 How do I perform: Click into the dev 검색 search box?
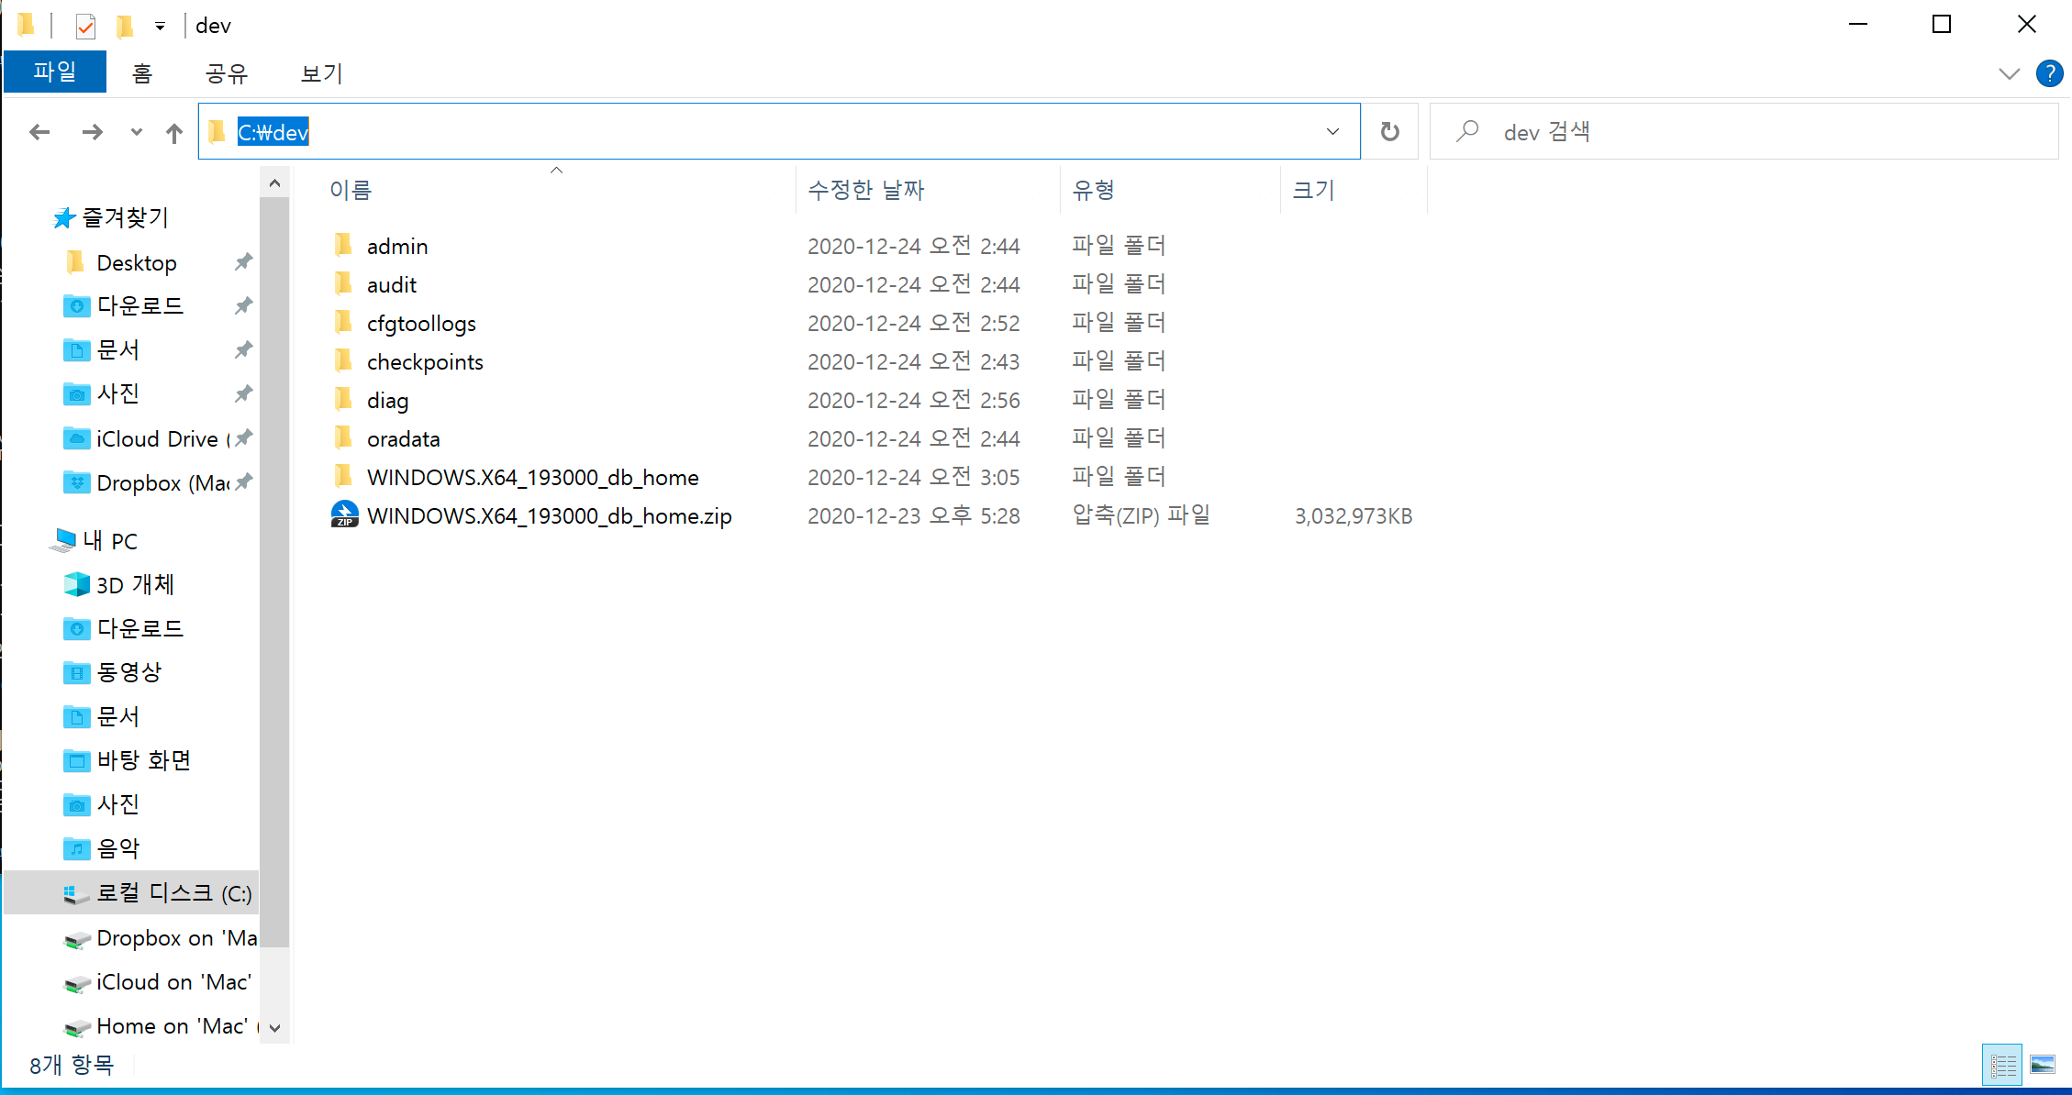(1743, 132)
